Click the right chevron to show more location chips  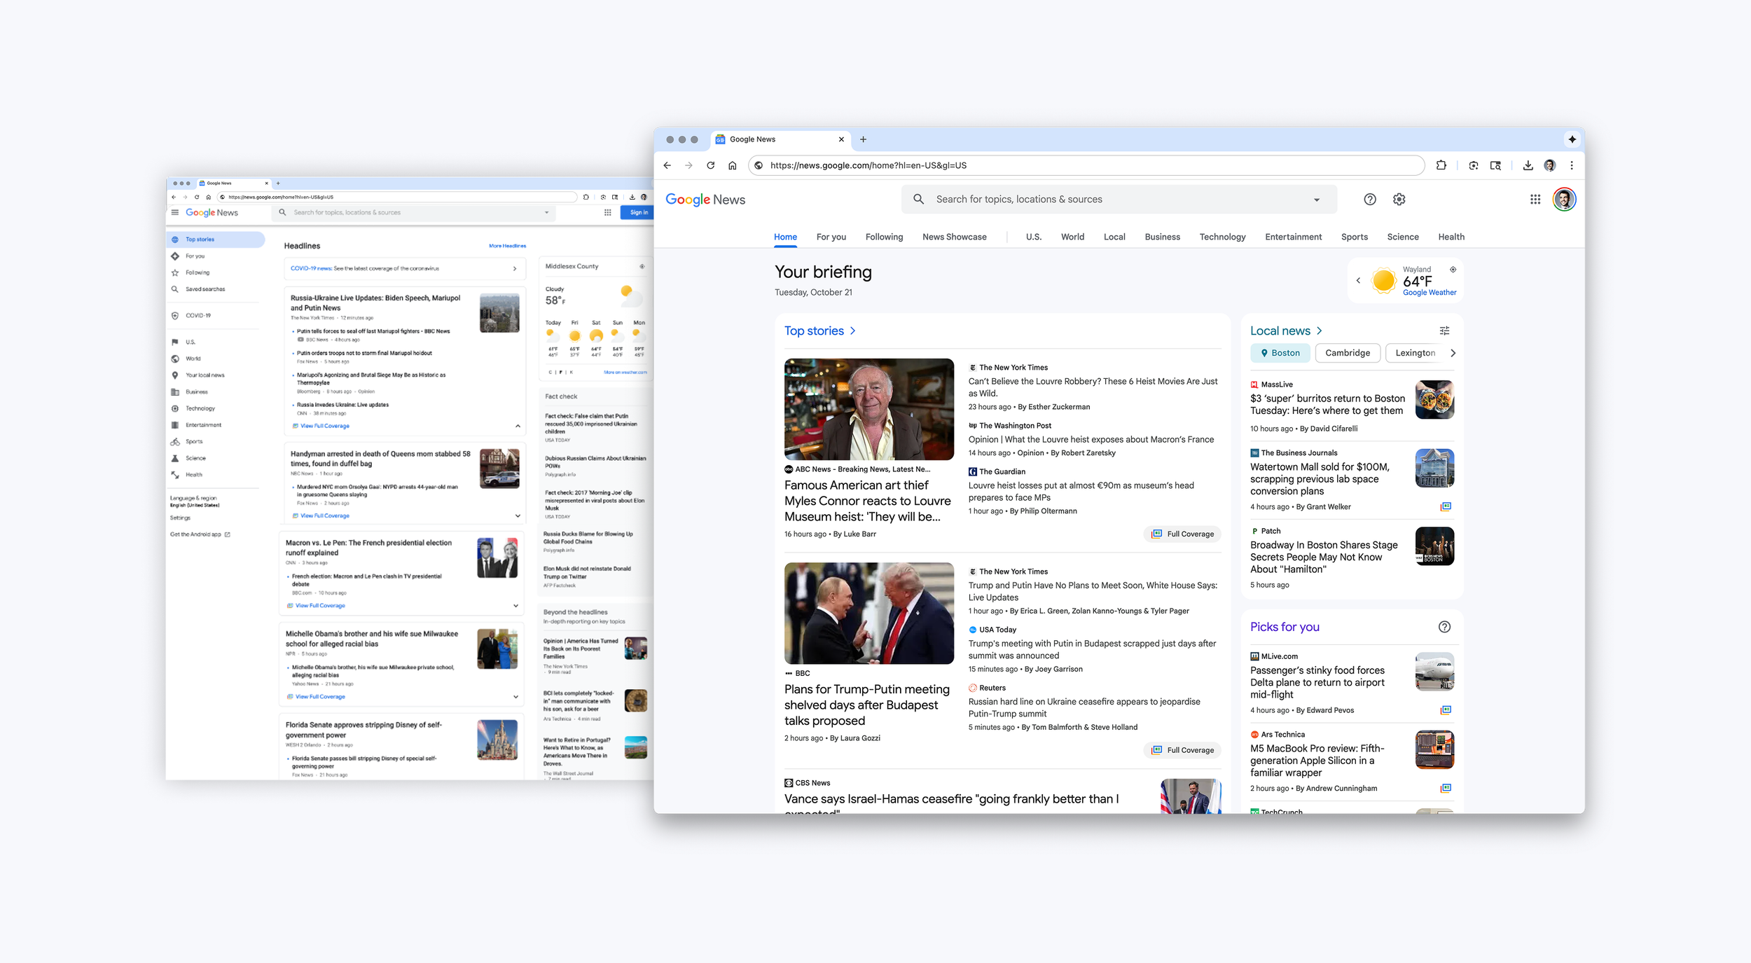click(1453, 353)
